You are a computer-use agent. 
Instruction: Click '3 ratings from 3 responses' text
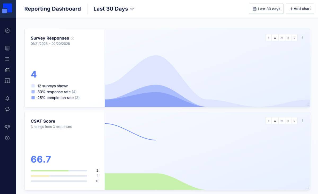pos(51,127)
